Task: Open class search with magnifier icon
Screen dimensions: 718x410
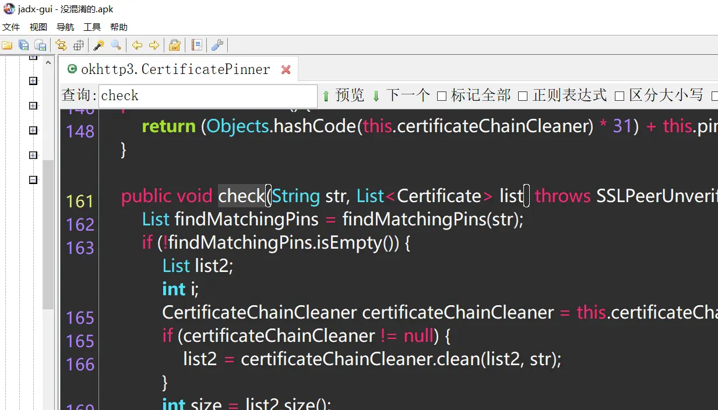Action: coord(116,45)
